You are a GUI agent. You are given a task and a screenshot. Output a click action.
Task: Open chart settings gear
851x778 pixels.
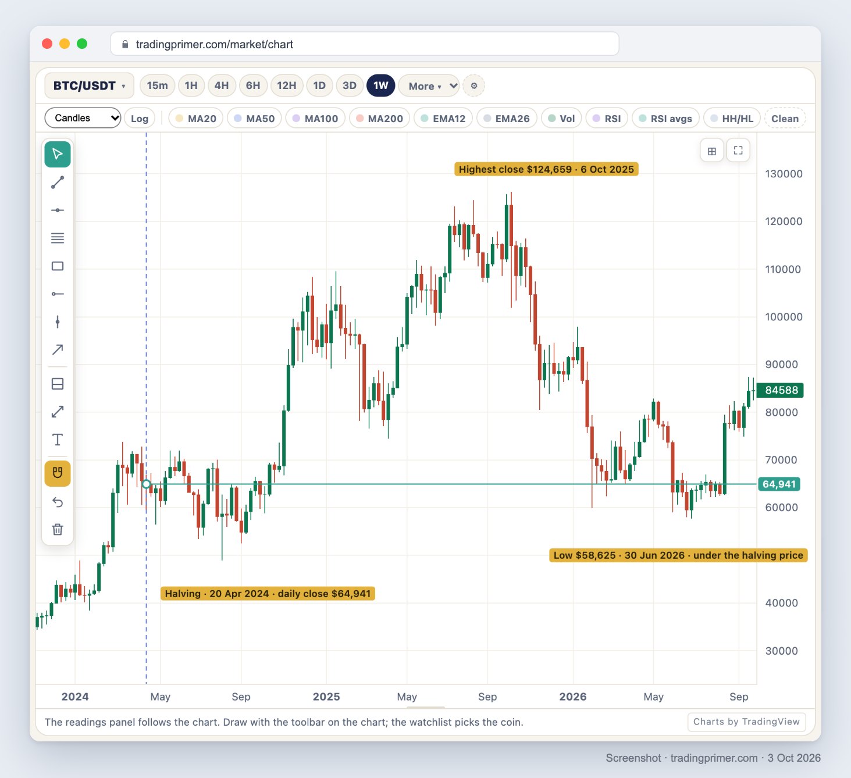(x=474, y=86)
